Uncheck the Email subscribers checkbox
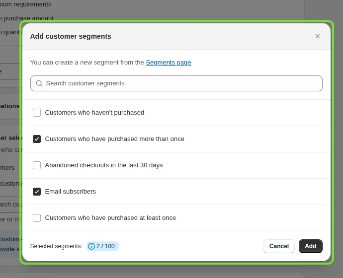 point(37,192)
